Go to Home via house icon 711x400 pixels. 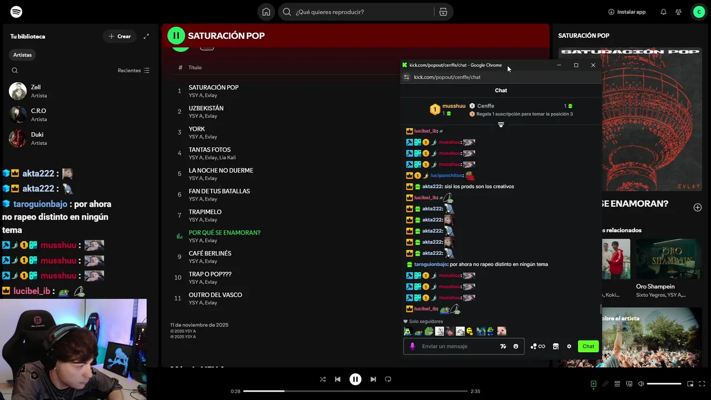click(266, 12)
